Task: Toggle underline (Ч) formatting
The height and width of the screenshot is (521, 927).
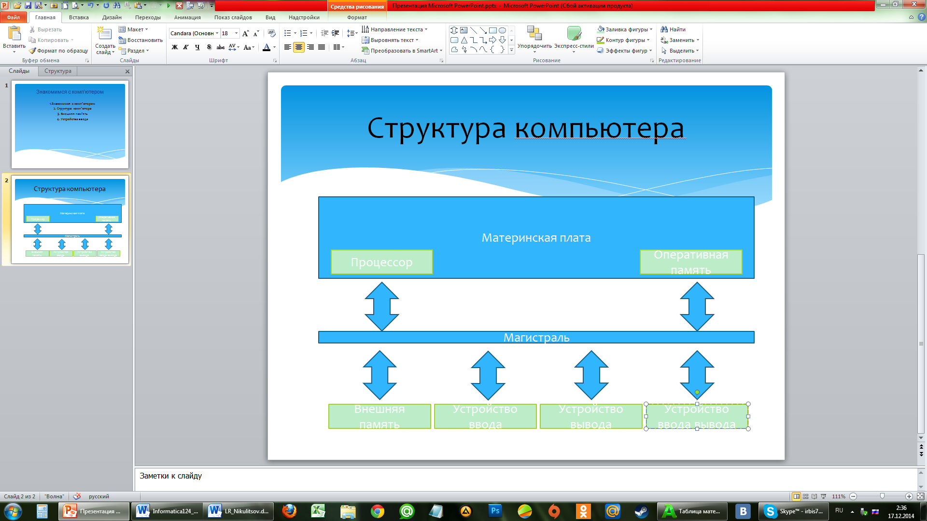Action: tap(197, 47)
